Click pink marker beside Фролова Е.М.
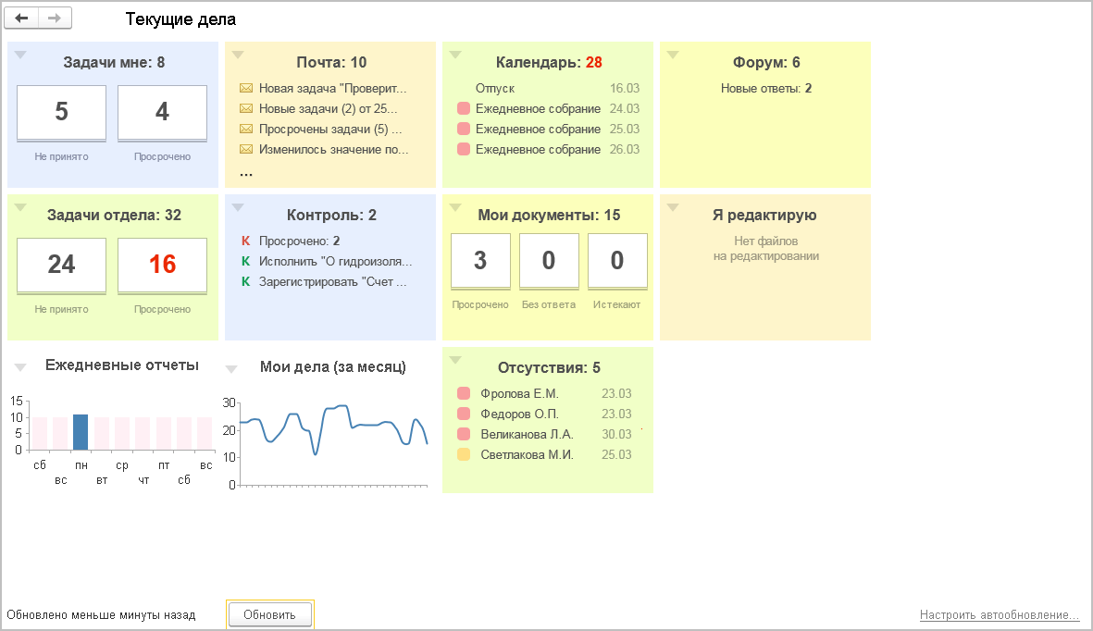1093x631 pixels. (464, 394)
